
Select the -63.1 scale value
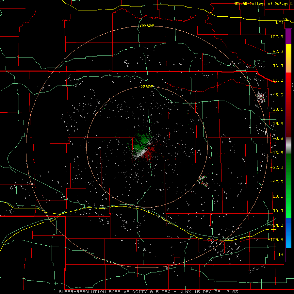tap(277, 196)
